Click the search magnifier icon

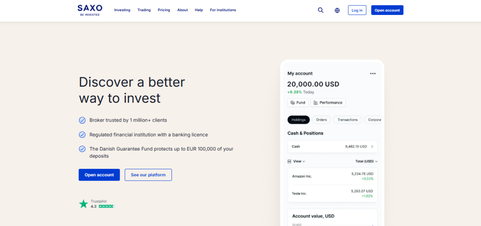[321, 10]
